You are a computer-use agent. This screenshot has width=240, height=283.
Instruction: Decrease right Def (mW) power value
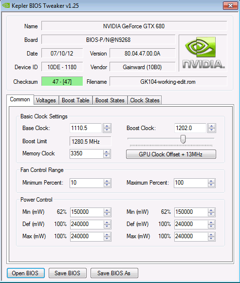[211, 226]
